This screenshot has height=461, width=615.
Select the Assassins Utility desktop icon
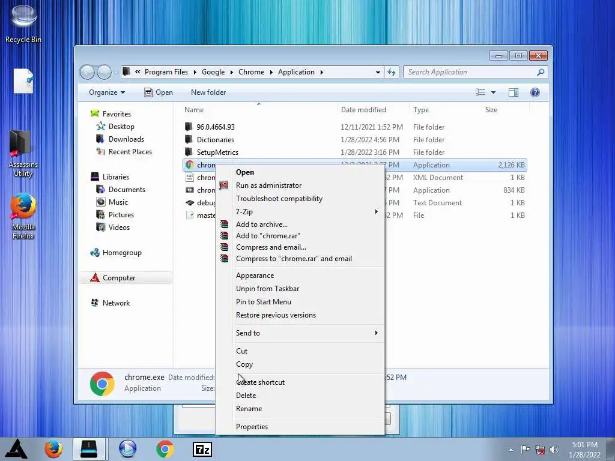tap(22, 153)
